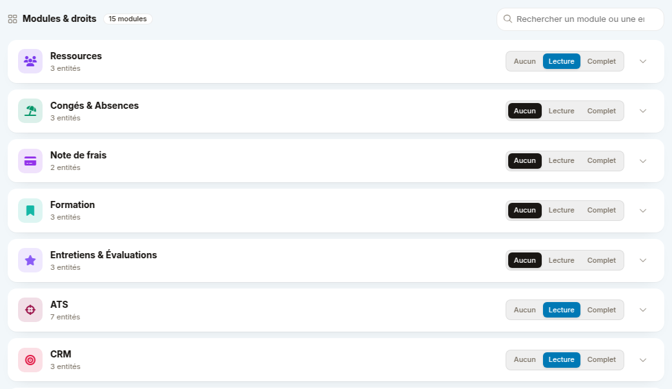Click the Formation bookmark icon
Image resolution: width=672 pixels, height=389 pixels.
click(30, 211)
